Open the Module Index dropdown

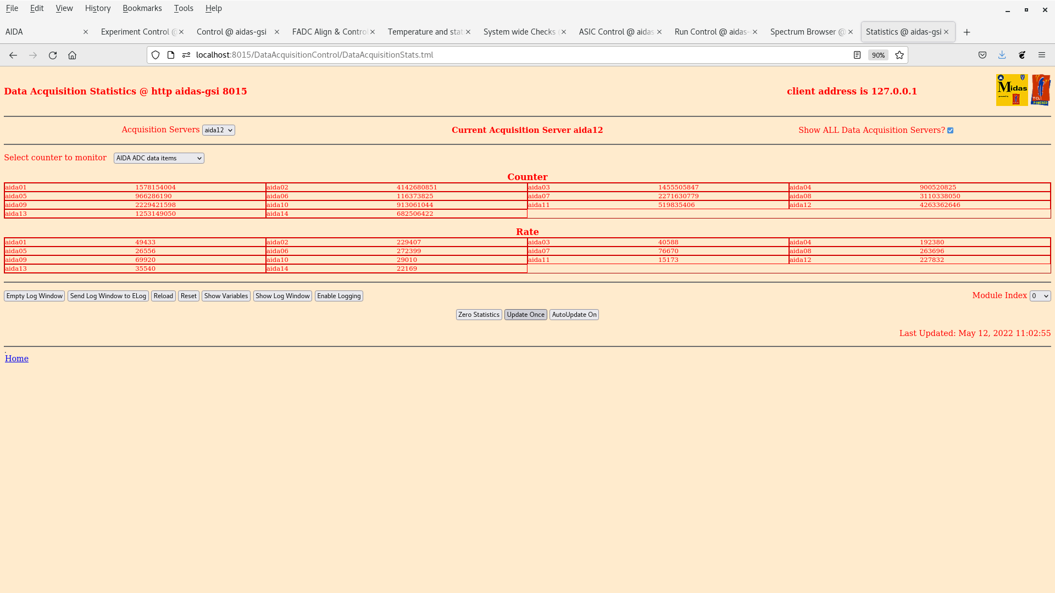(x=1040, y=296)
